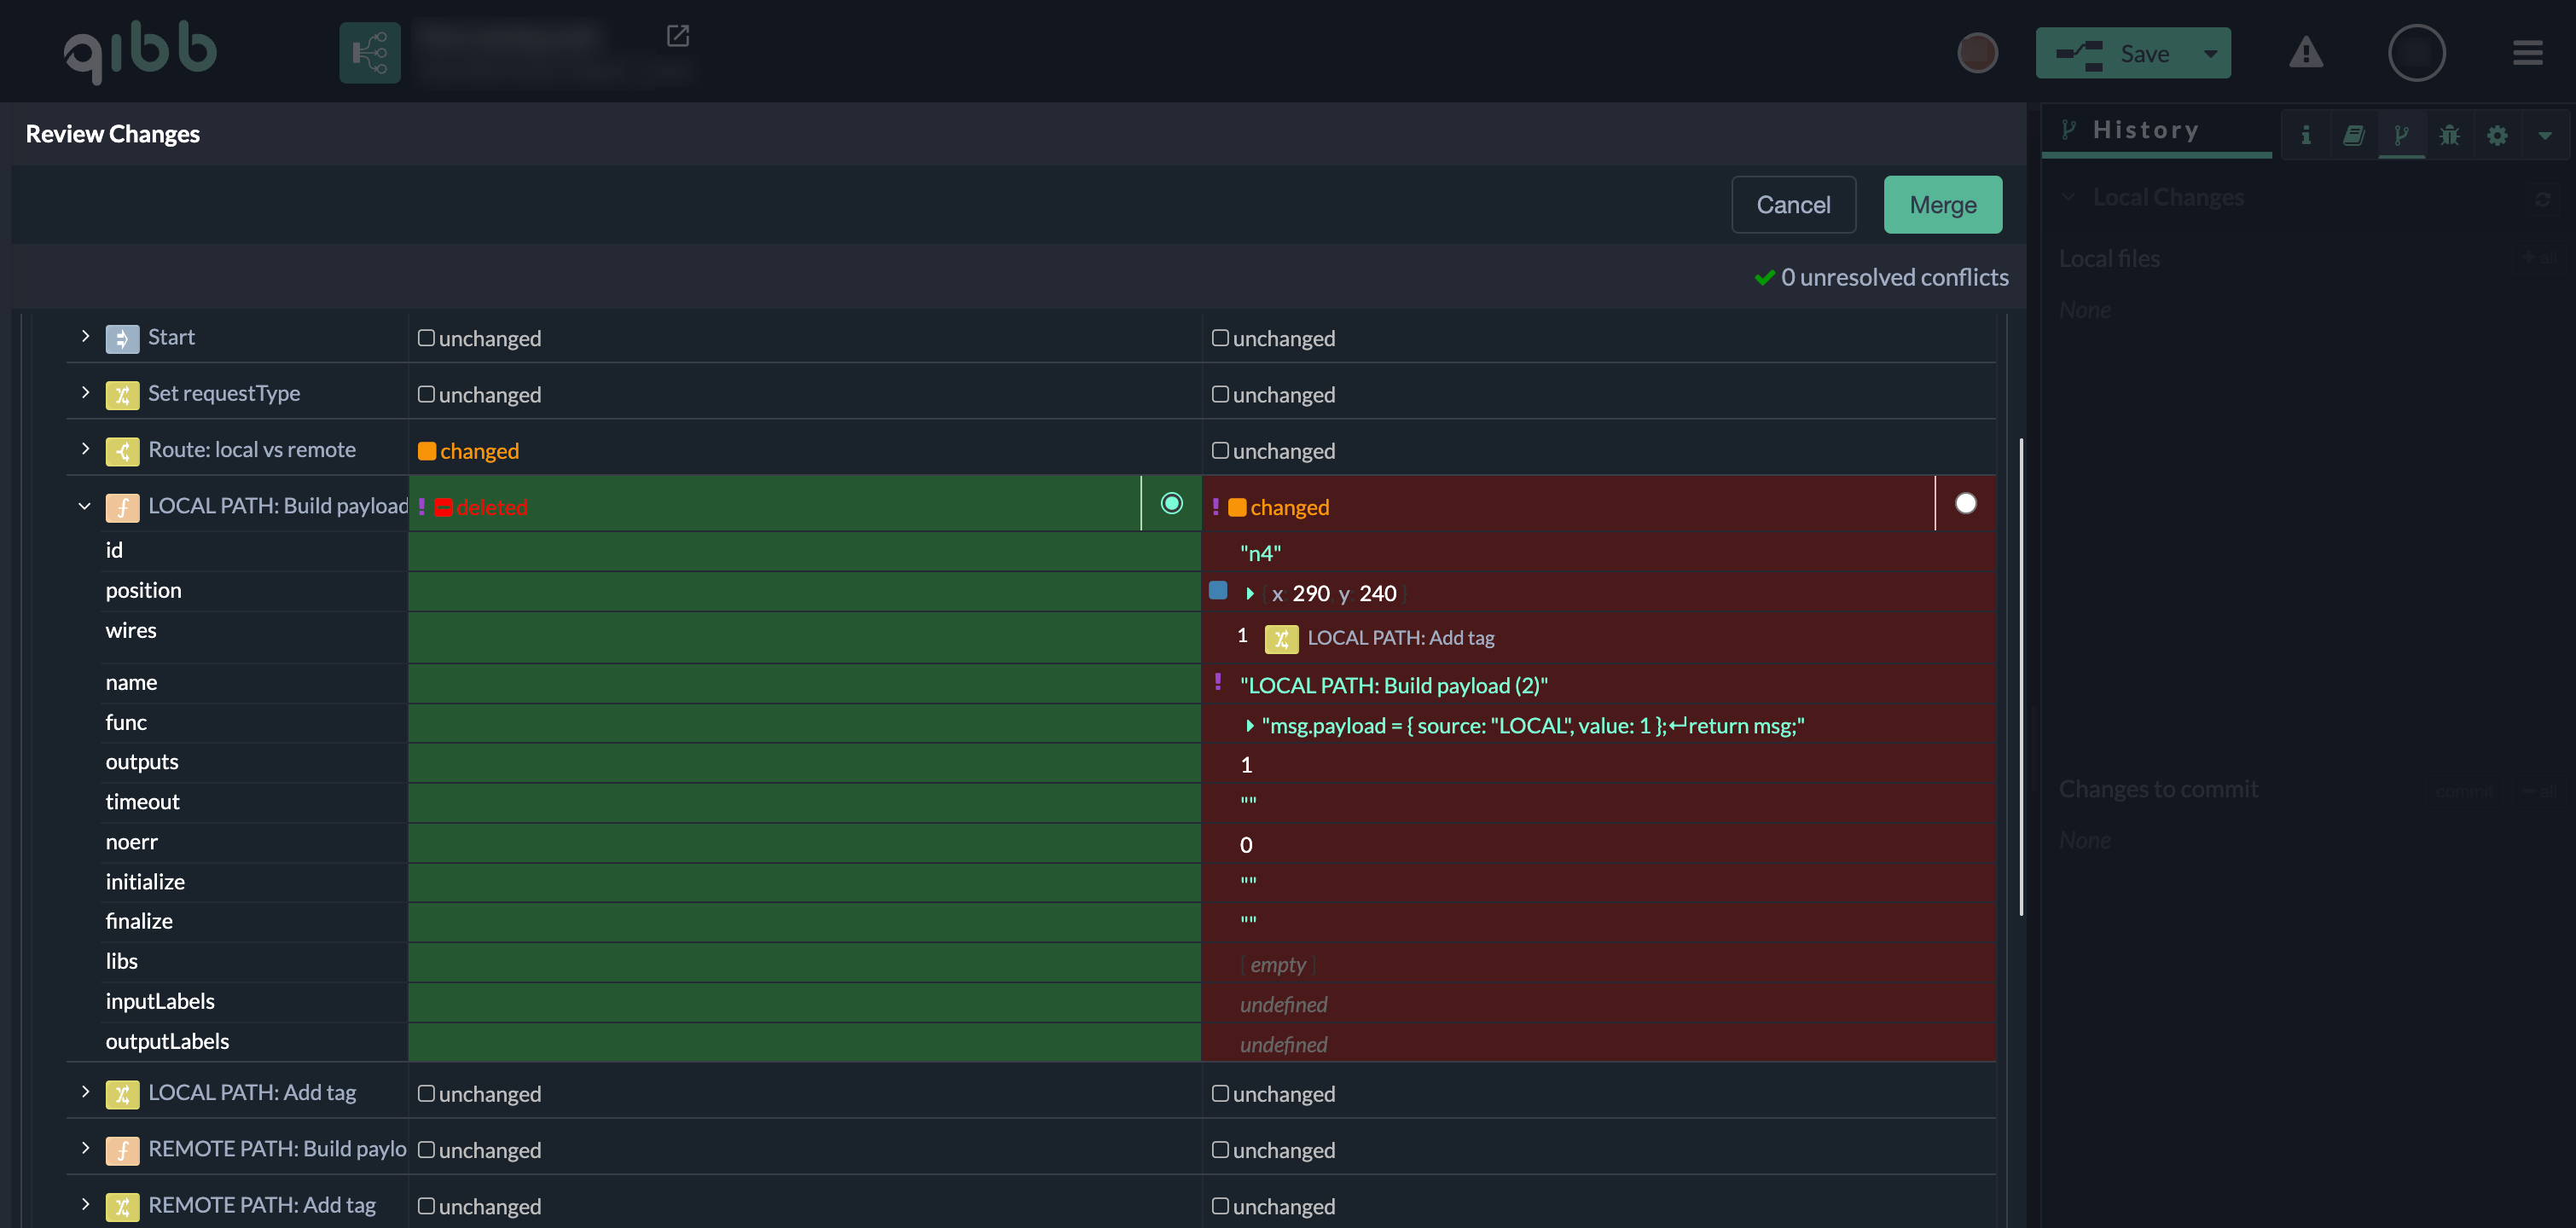This screenshot has height=1228, width=2576.
Task: Collapse the LOCAL PATH: Build payload row
Action: pyautogui.click(x=85, y=506)
